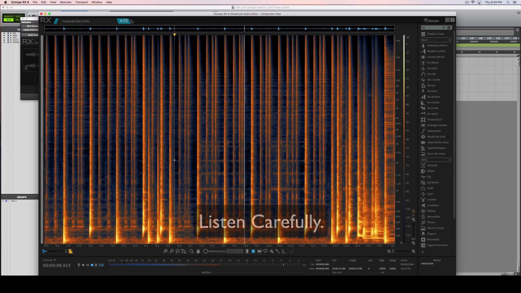Open the File menu
The width and height of the screenshot is (521, 293).
click(x=35, y=2)
